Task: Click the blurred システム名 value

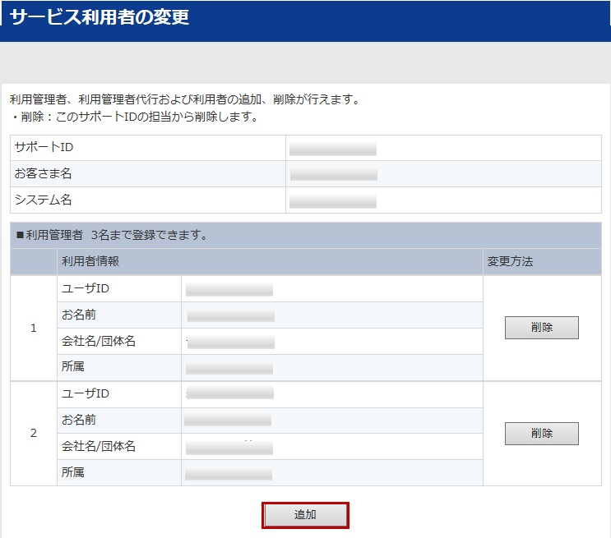Action: point(333,201)
